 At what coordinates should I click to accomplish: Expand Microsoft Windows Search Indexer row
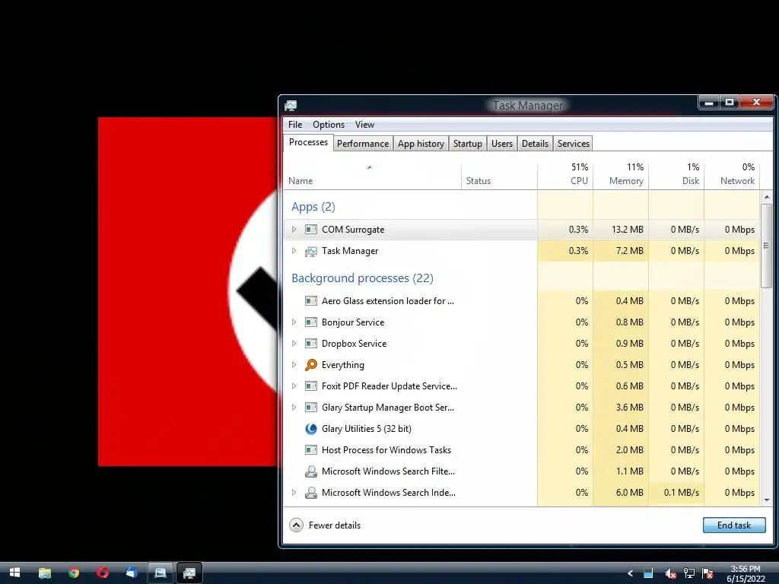(x=294, y=493)
